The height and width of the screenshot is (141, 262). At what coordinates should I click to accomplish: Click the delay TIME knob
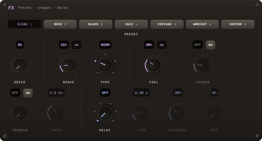[x=141, y=113]
